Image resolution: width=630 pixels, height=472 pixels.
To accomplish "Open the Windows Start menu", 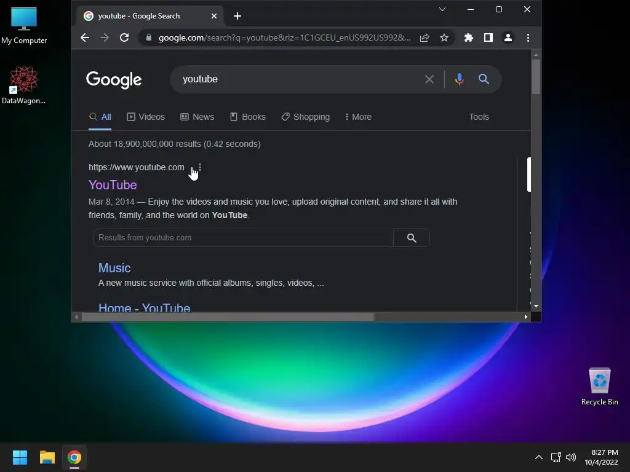I will [x=20, y=457].
